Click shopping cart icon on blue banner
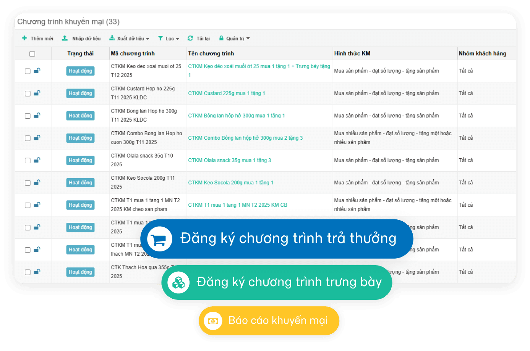Screen dimensions: 530x351 159,239
